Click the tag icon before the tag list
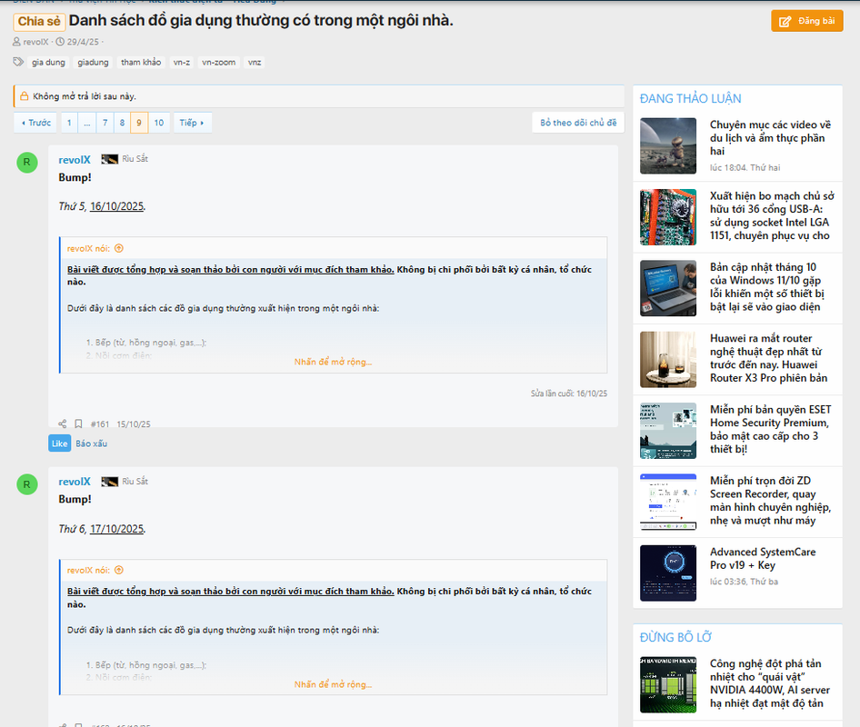The image size is (860, 727). tap(18, 62)
